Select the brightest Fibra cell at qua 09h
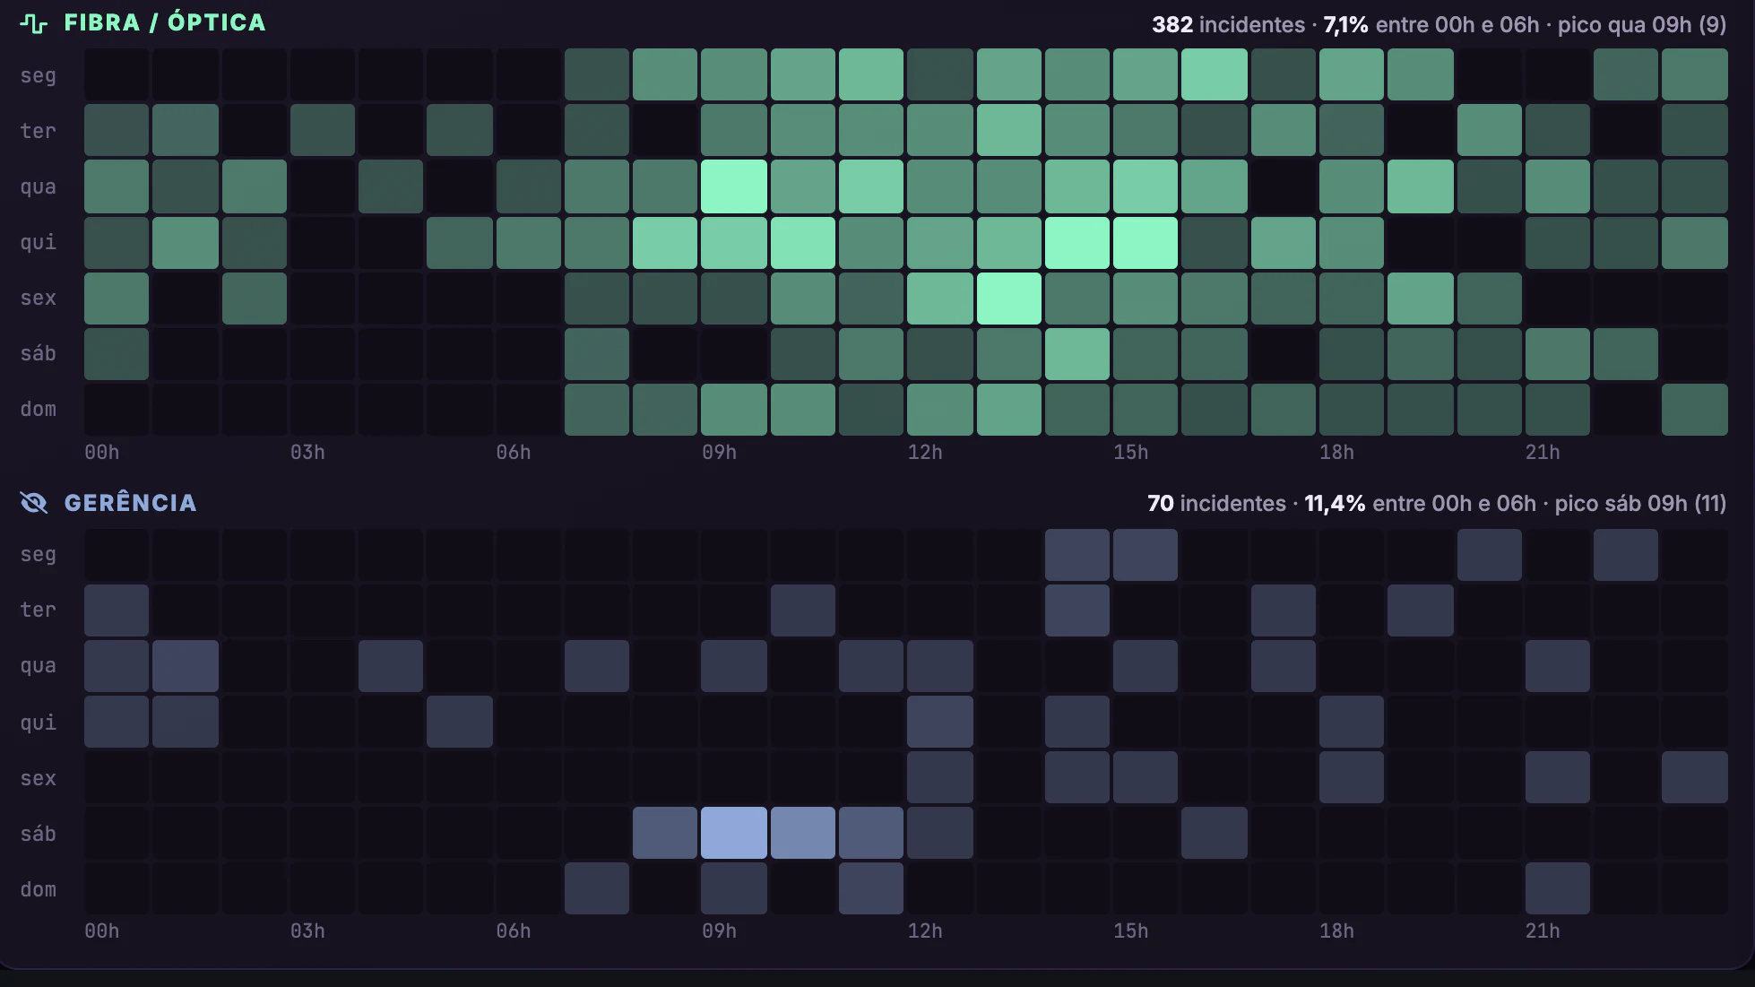Screen dimensions: 1755x987 734,186
